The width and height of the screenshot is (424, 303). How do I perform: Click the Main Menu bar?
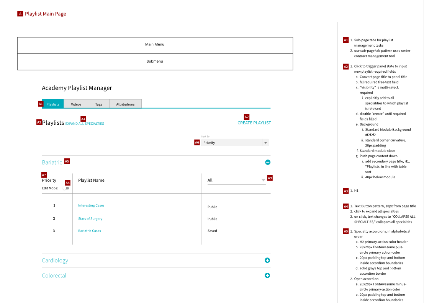point(155,46)
